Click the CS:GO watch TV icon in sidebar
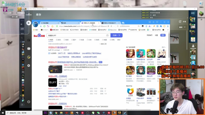Viewport: 205px width, 115px height. (x=29, y=49)
